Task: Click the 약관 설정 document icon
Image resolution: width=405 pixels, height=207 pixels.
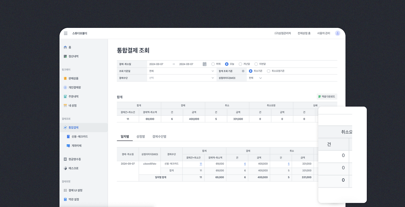Action: 65,199
